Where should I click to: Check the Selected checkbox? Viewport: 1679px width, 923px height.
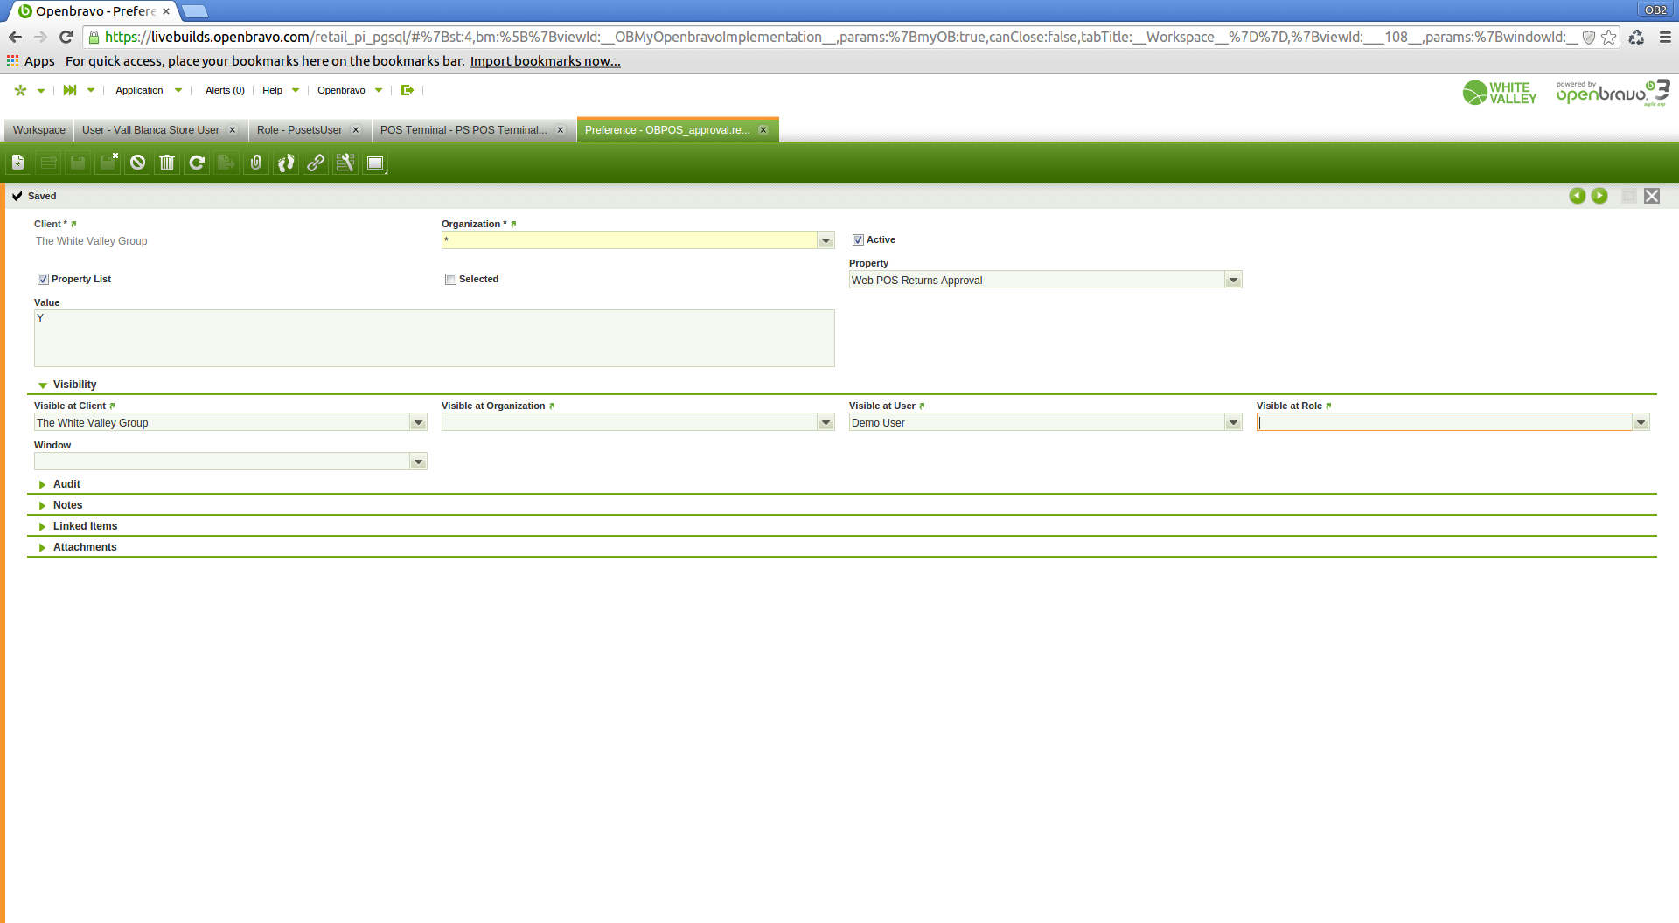point(450,280)
